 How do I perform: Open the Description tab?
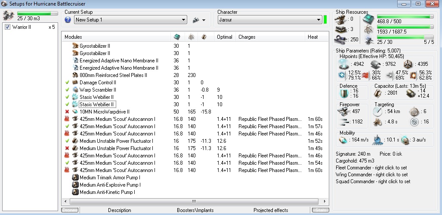pyautogui.click(x=120, y=210)
